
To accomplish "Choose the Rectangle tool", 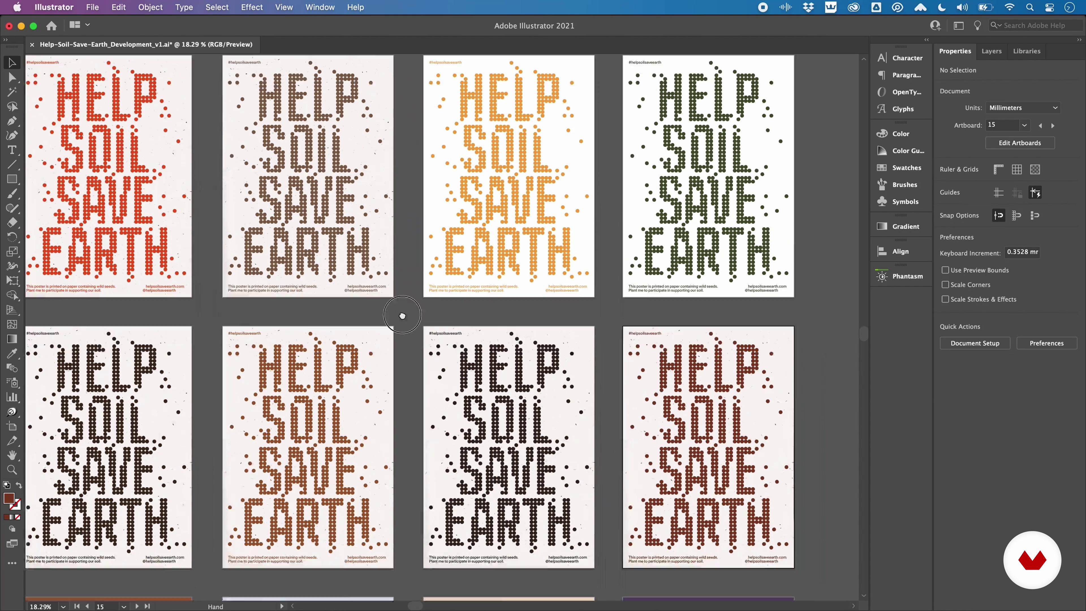I will pos(12,179).
